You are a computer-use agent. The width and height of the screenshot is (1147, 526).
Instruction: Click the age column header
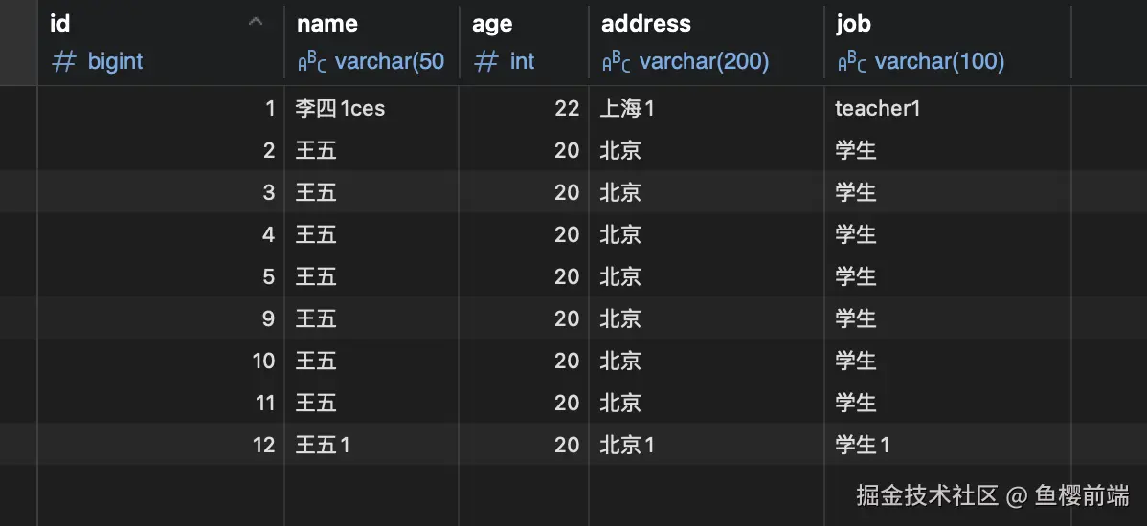492,24
